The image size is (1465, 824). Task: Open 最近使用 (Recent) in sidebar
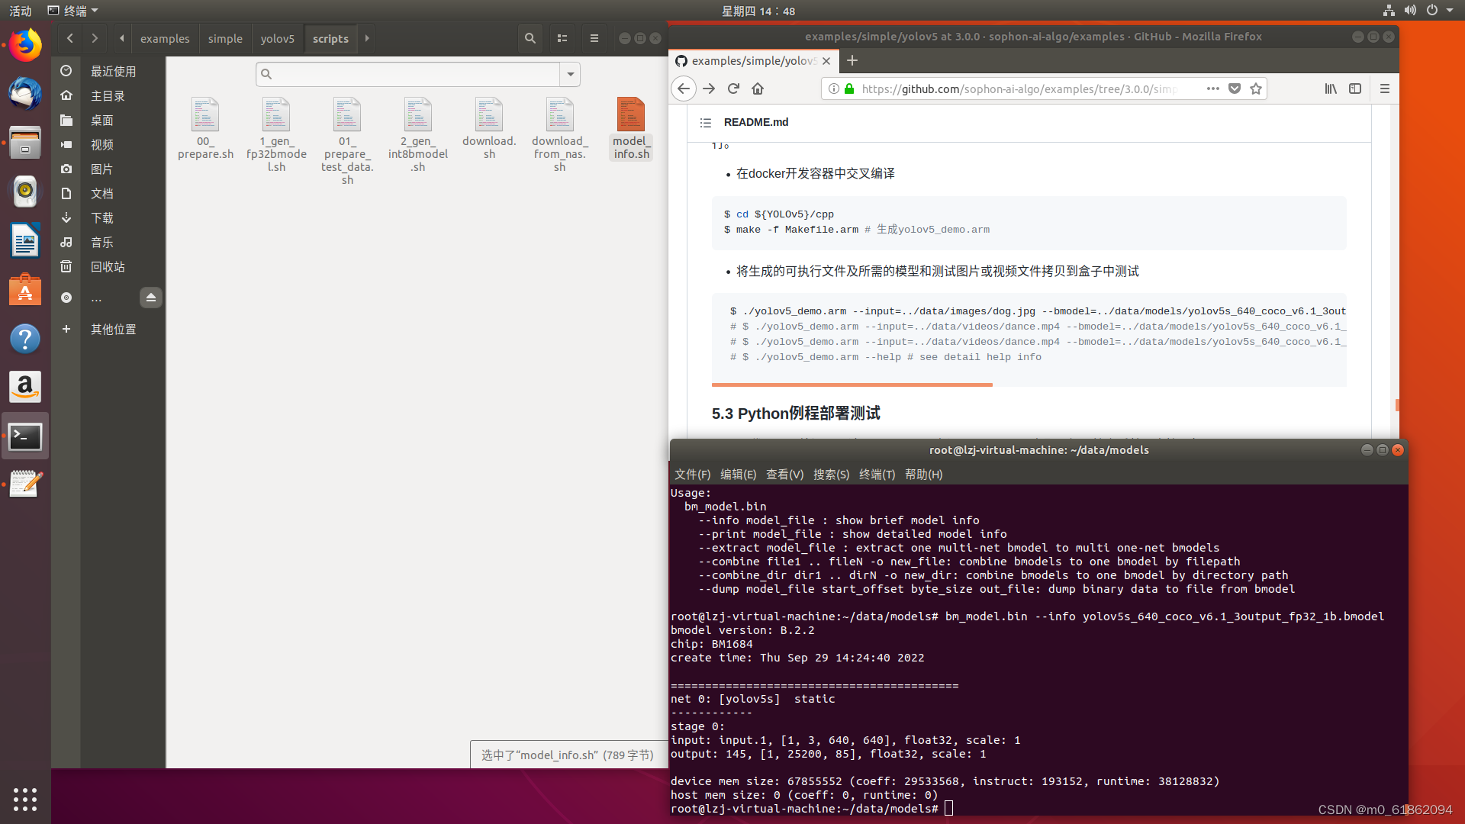click(x=108, y=71)
